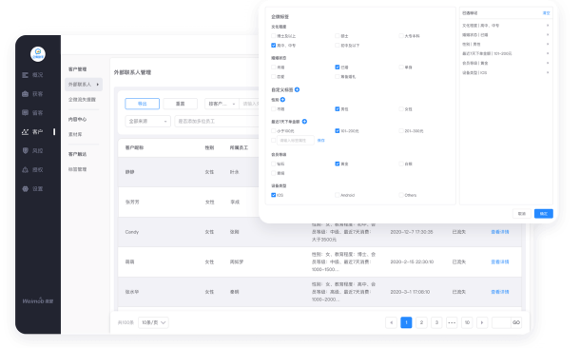Check the 女性 gender checkbox
This screenshot has width=580, height=348.
401,108
